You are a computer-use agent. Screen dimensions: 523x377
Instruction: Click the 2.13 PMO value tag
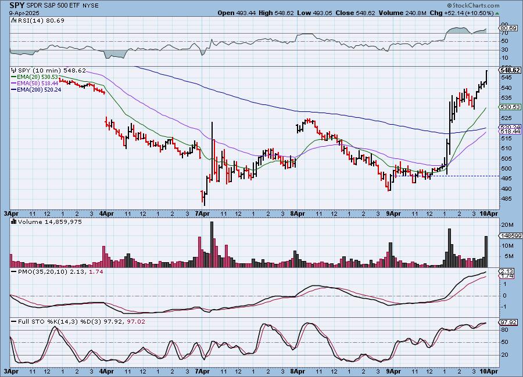[x=507, y=271]
